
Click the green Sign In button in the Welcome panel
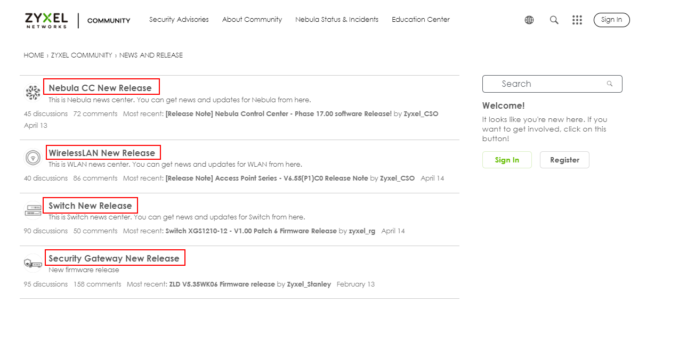point(507,160)
